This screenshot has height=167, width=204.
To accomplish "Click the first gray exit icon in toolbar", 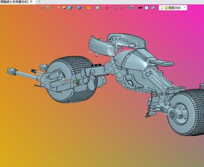I will tap(43, 7).
